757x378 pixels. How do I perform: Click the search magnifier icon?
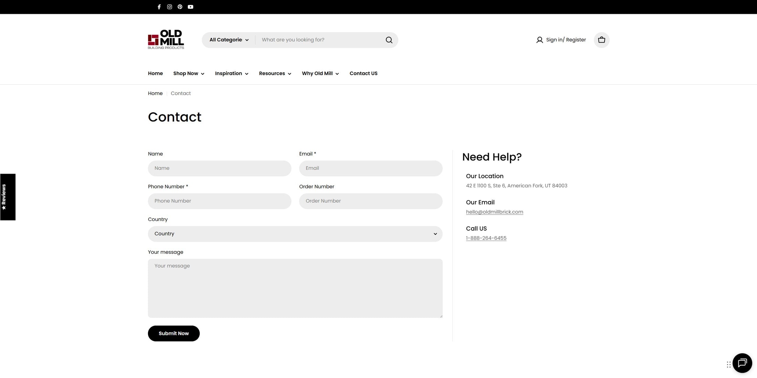tap(389, 40)
